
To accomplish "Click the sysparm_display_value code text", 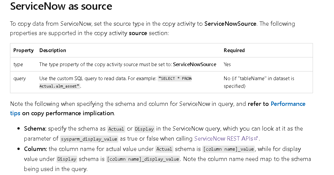I will pyautogui.click(x=89, y=139).
